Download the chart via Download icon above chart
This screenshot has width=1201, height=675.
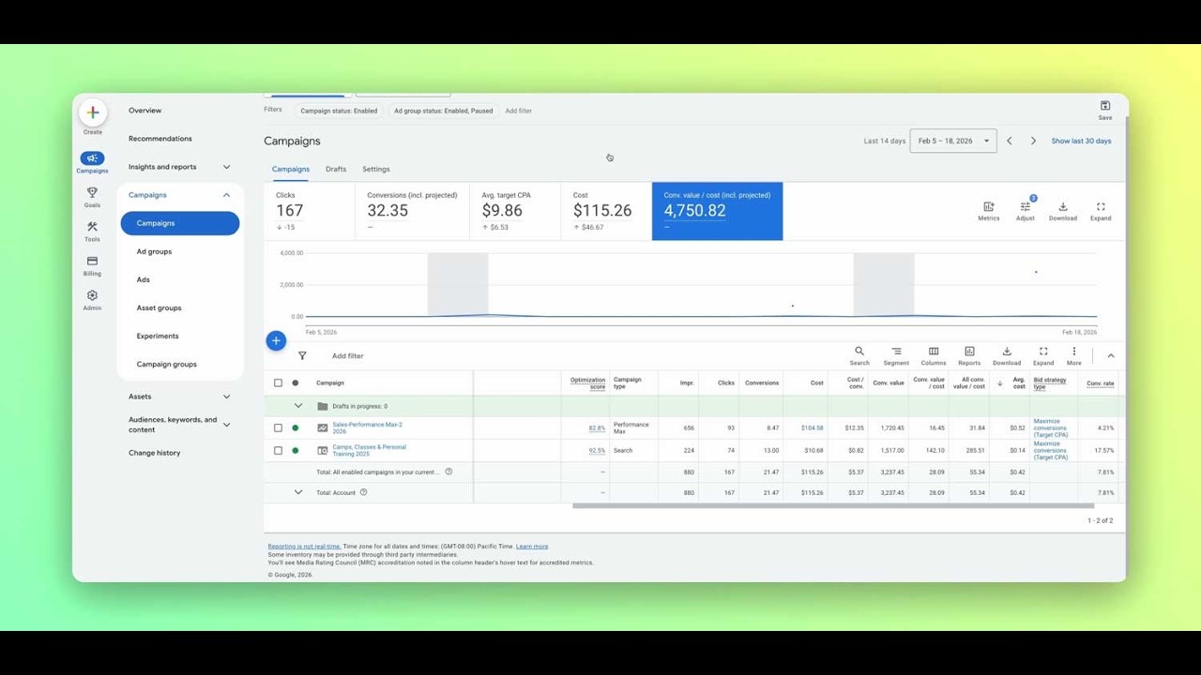(x=1063, y=207)
